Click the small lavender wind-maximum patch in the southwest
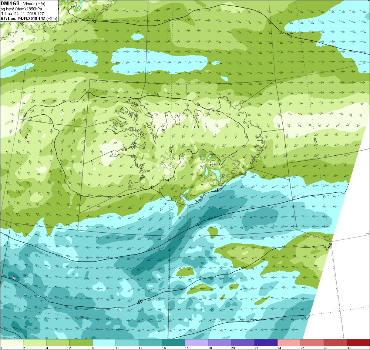 point(14,278)
